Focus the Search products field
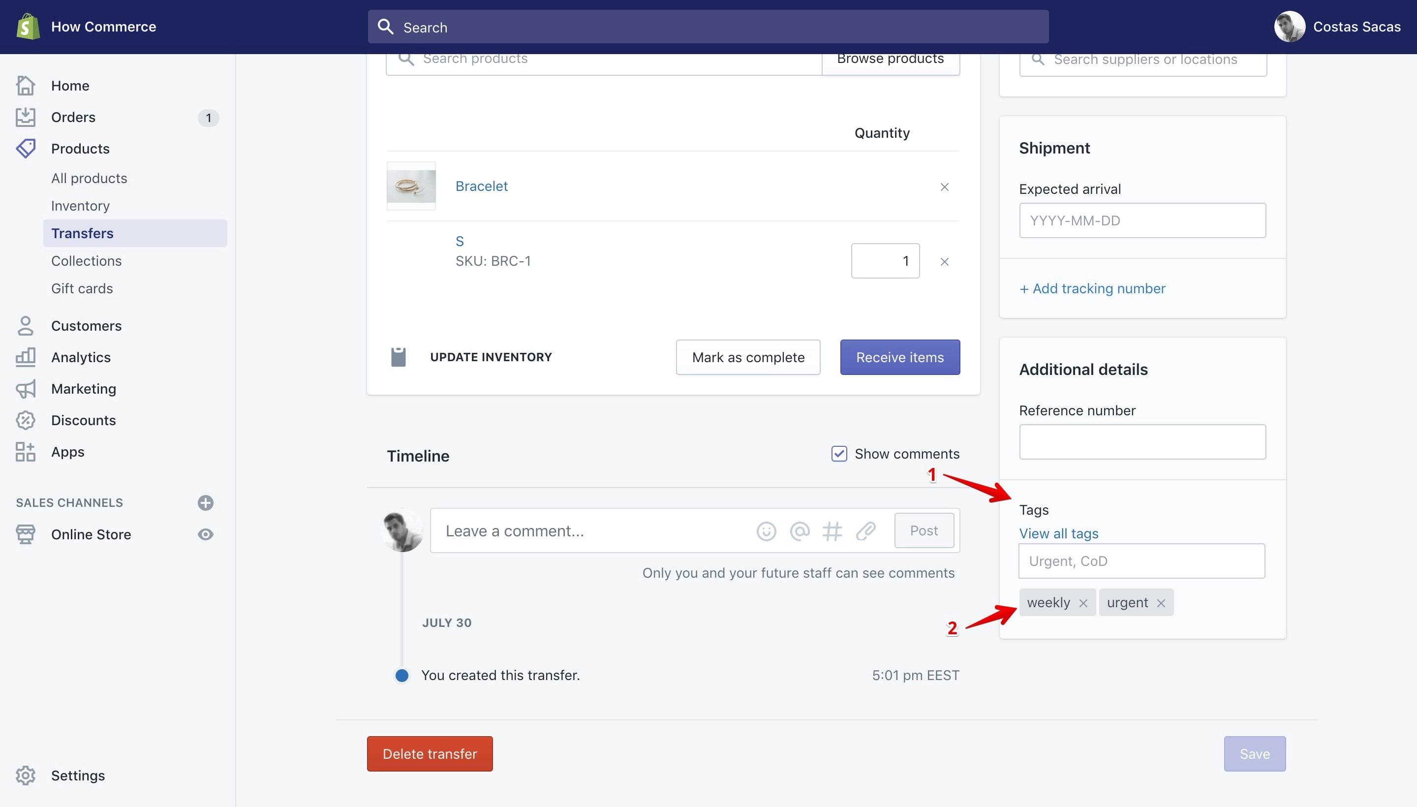 (604, 64)
